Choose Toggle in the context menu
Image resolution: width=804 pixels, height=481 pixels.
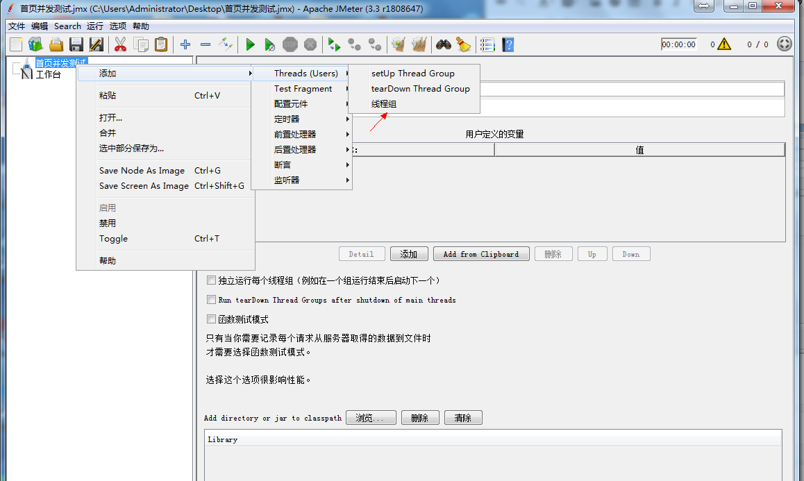pyautogui.click(x=166, y=239)
